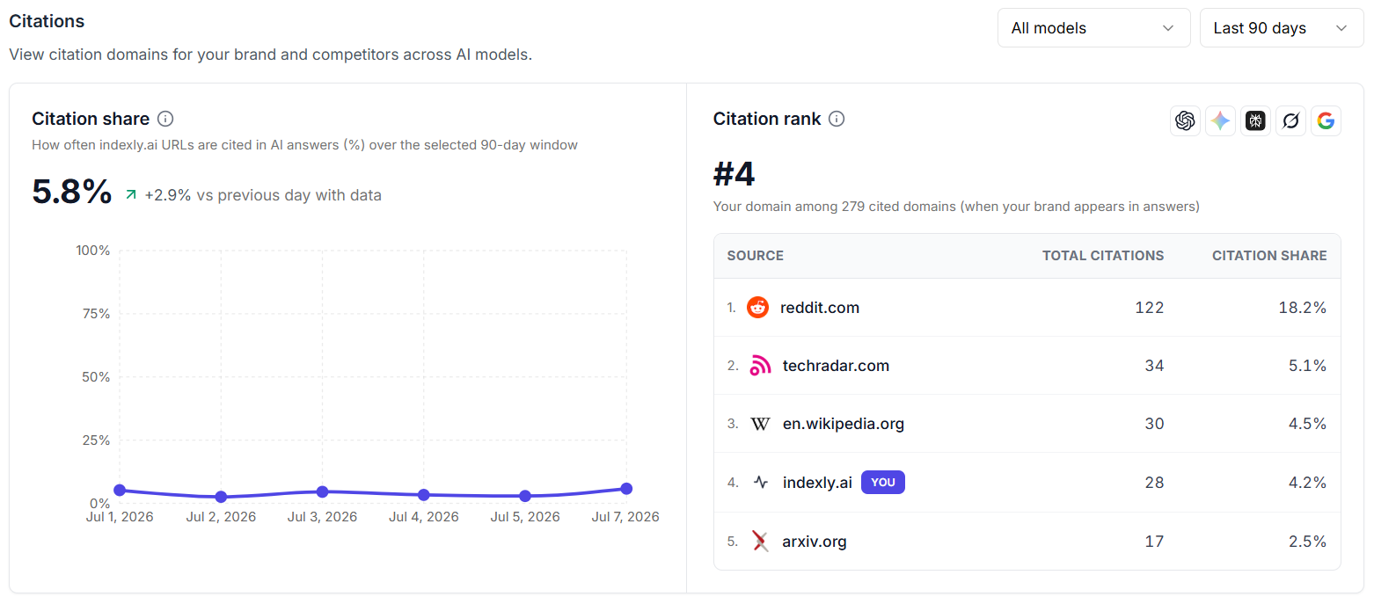This screenshot has width=1374, height=604.
Task: Select the Google model icon
Action: click(1326, 120)
